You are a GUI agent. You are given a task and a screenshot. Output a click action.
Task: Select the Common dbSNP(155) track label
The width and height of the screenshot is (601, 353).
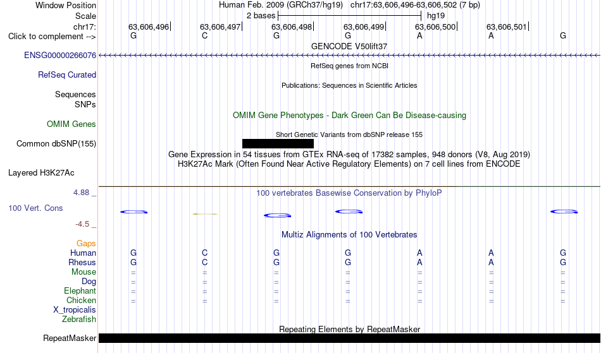[56, 144]
